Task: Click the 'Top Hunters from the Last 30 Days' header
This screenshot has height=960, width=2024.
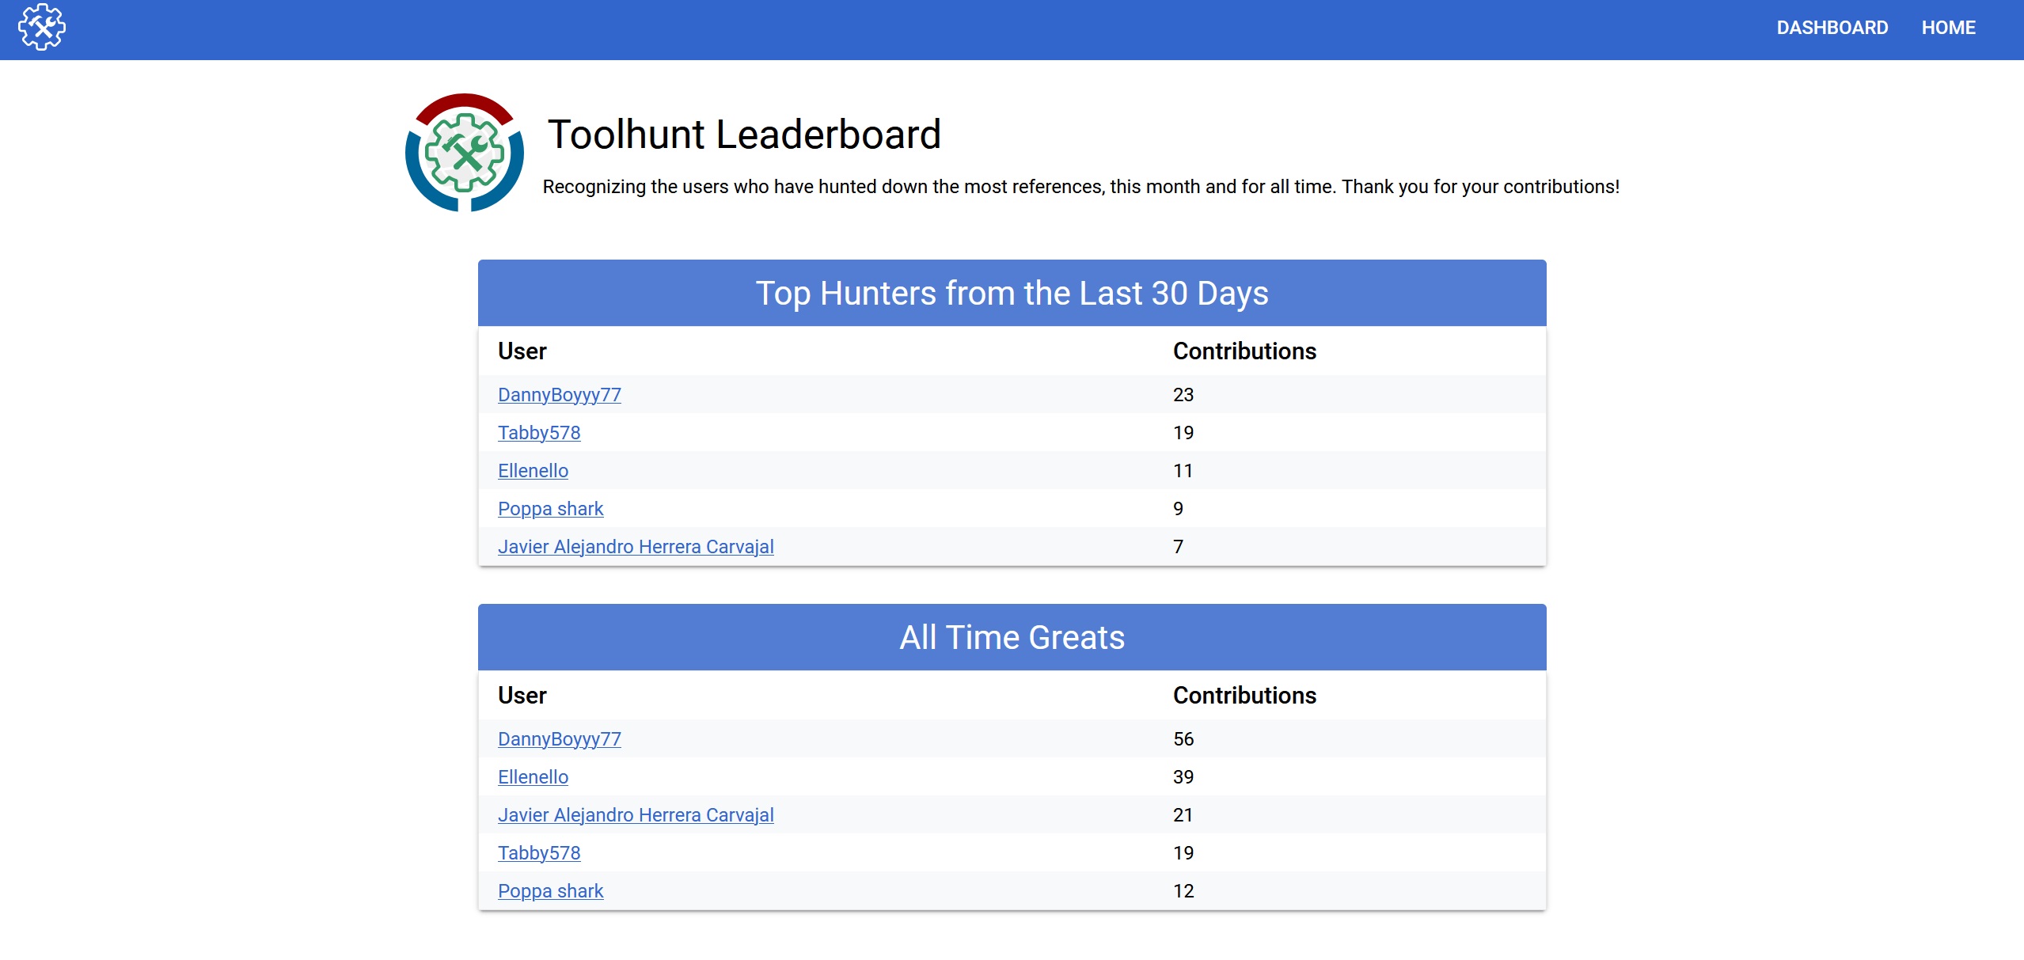Action: click(1012, 293)
